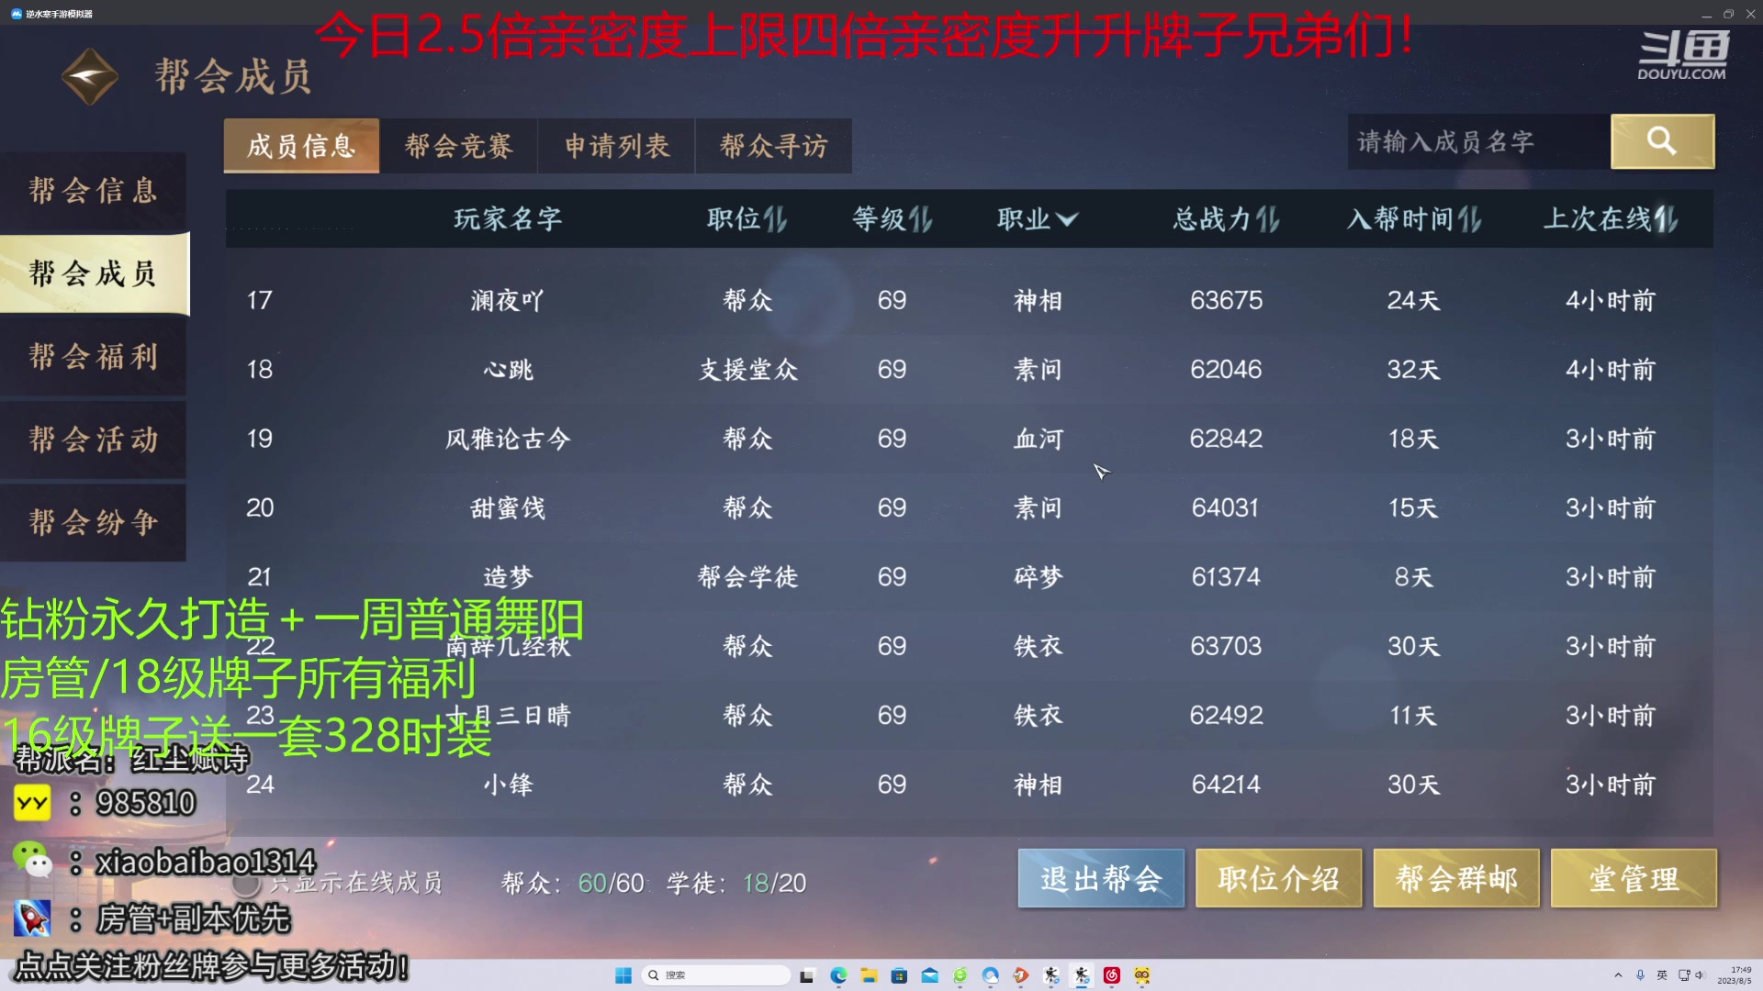
Task: Open Microsoft Store from taskbar
Action: point(899,975)
